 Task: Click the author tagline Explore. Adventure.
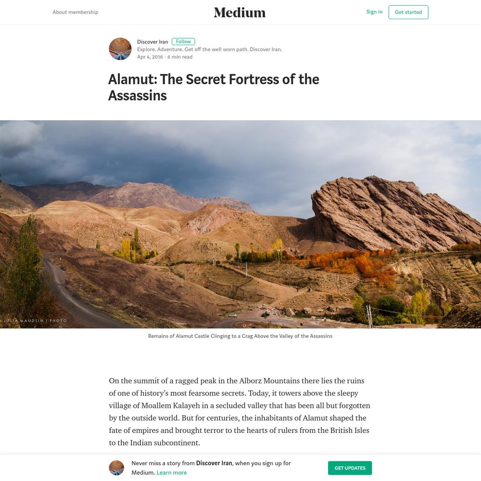click(210, 49)
